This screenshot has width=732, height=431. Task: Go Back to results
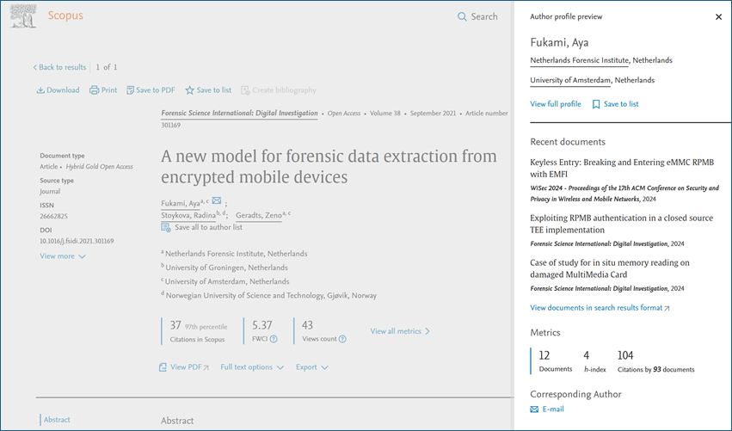click(59, 67)
